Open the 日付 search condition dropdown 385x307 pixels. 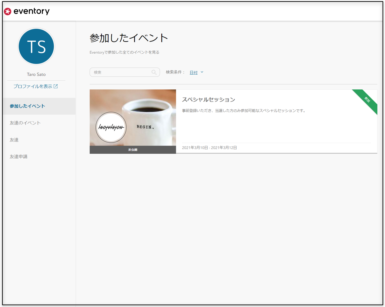tap(196, 72)
